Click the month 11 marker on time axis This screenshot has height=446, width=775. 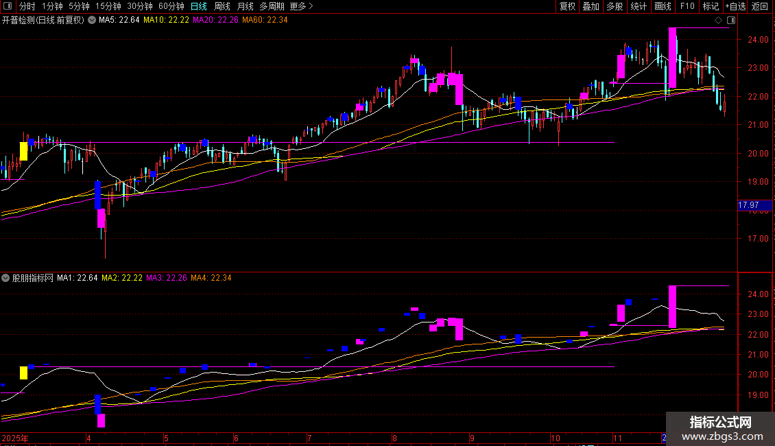point(617,438)
